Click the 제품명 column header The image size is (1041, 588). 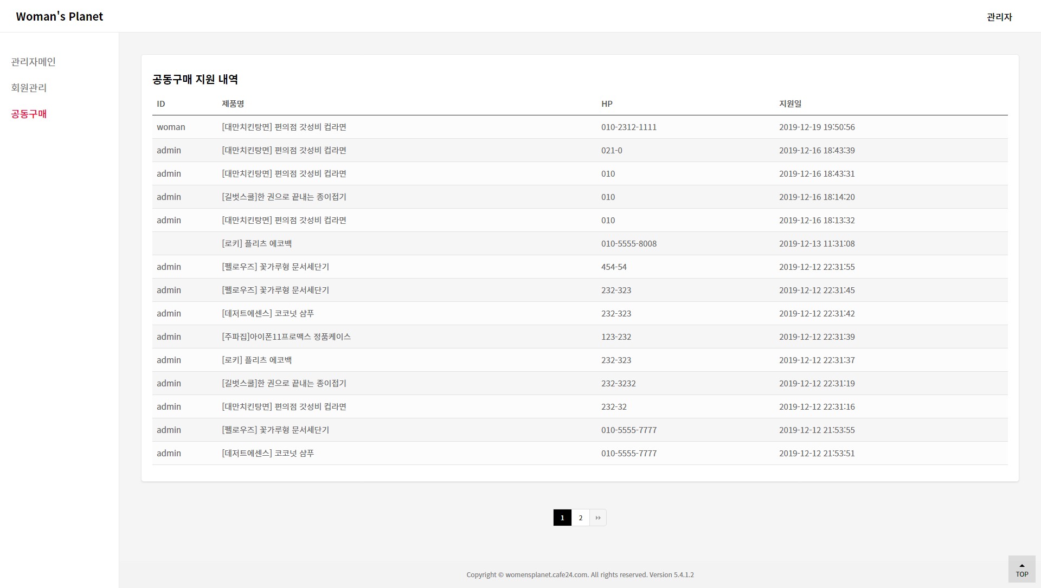pyautogui.click(x=233, y=104)
